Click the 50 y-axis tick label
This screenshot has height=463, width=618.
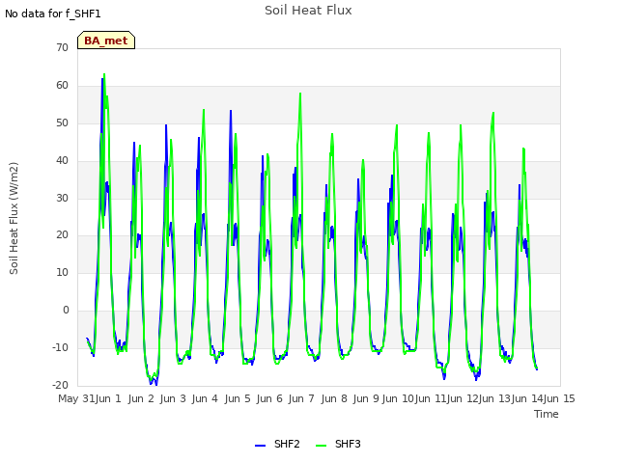[62, 123]
